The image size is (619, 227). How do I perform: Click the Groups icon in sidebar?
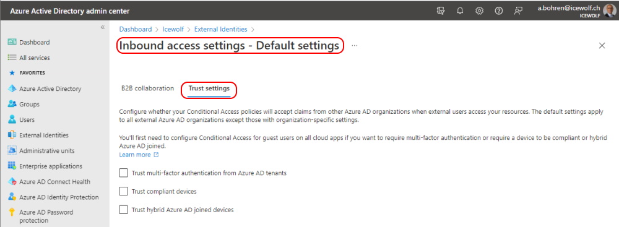12,105
